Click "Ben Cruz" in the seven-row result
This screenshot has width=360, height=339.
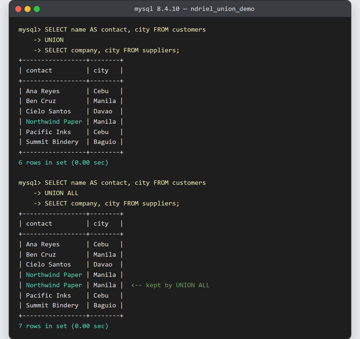pos(41,255)
